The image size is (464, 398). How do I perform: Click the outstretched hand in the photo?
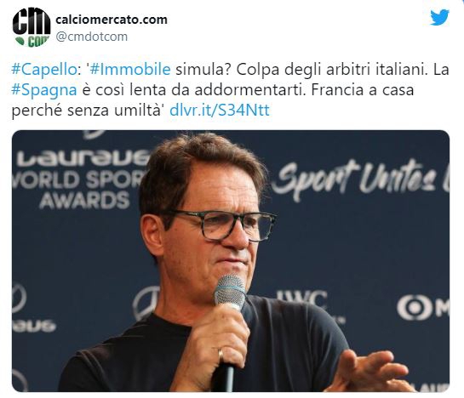click(371, 371)
